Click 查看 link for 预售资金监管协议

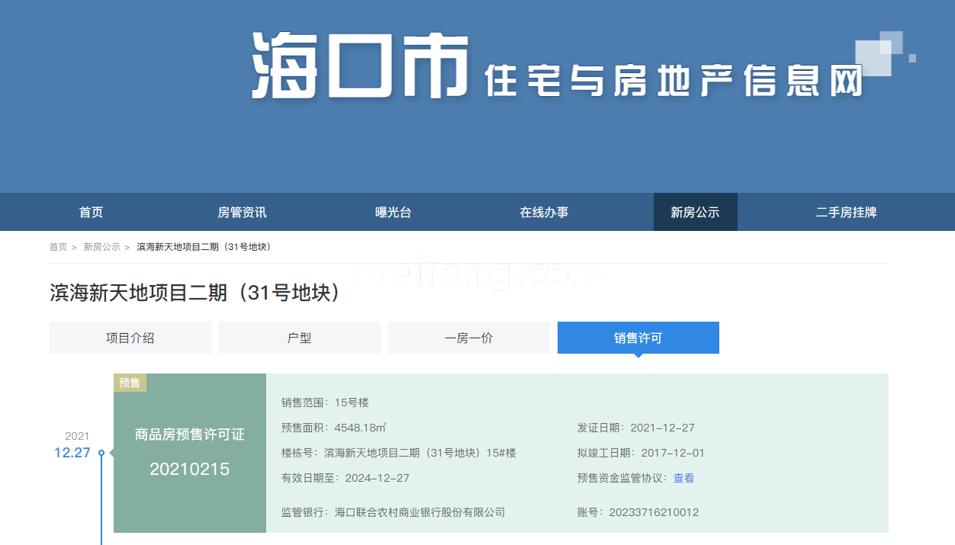point(683,478)
